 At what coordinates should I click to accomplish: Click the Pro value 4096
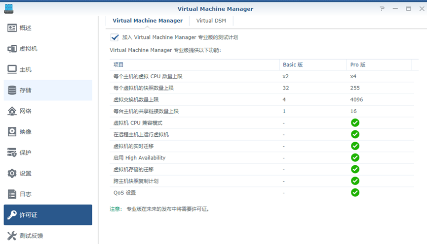pos(356,99)
